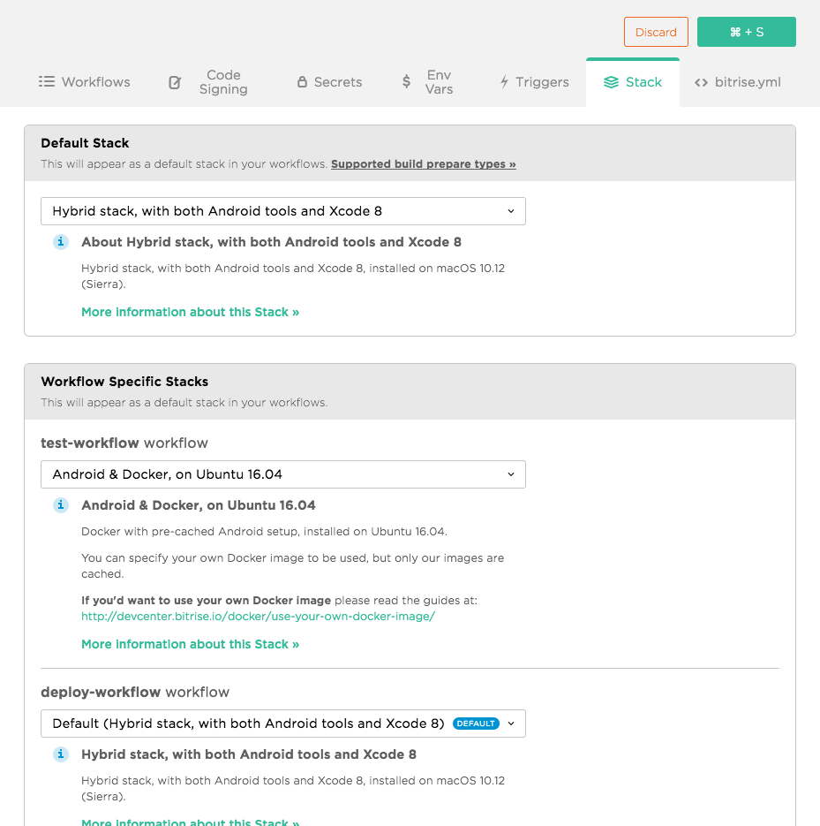This screenshot has width=820, height=826.
Task: Click the DEFAULT badge in deploy-workflow dropdown
Action: pos(476,724)
